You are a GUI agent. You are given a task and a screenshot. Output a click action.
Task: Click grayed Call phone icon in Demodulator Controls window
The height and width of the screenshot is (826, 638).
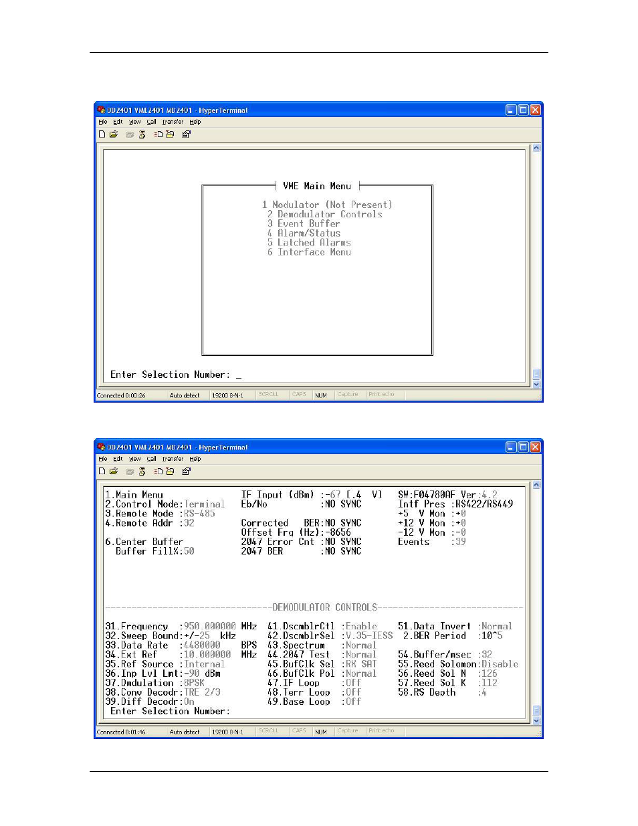click(130, 472)
